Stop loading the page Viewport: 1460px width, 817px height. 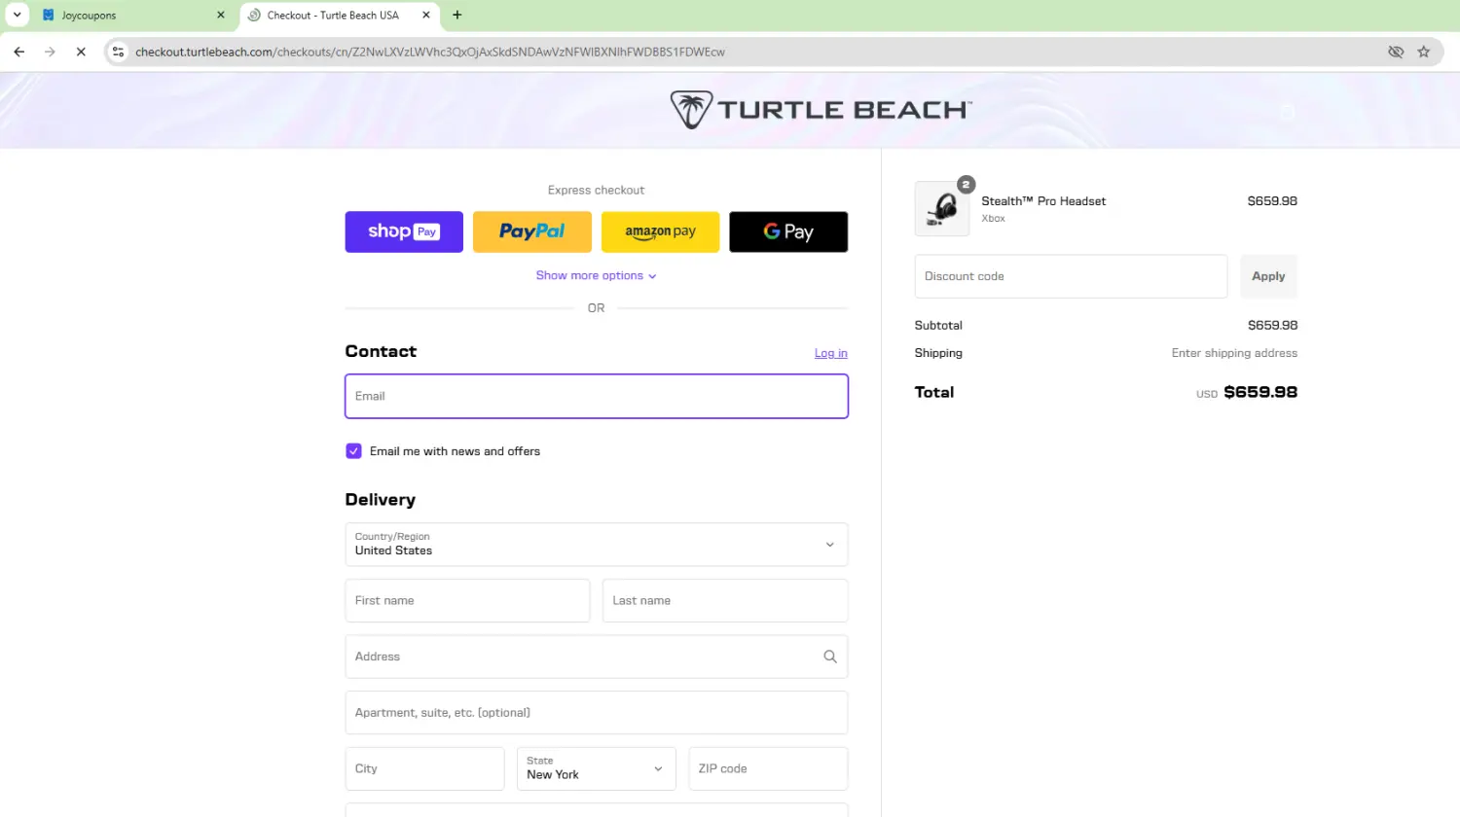[81, 52]
